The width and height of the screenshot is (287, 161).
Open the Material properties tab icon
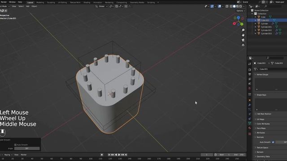pos(250,128)
